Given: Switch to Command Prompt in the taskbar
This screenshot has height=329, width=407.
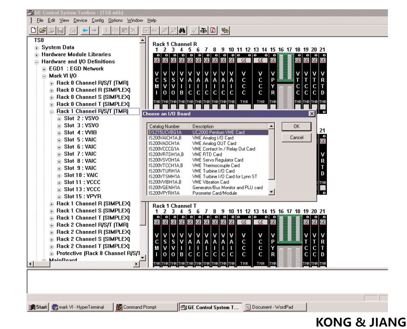Looking at the screenshot, I should coord(146,307).
